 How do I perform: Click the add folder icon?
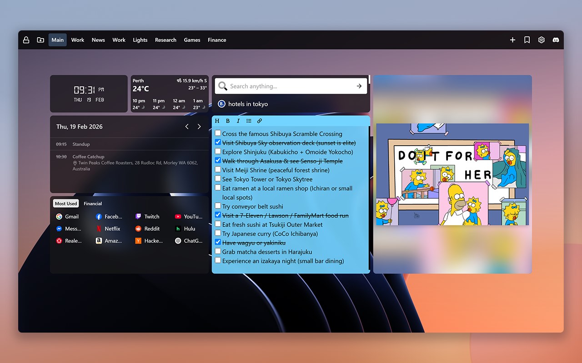pos(40,40)
